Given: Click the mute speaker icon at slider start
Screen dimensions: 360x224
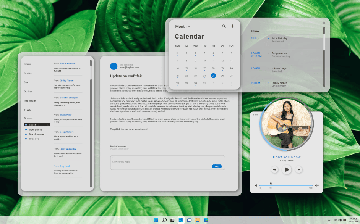Looking at the screenshot, I should (x=256, y=185).
